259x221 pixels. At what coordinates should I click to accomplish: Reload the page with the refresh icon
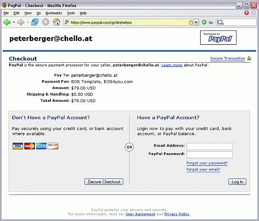pyautogui.click(x=35, y=22)
